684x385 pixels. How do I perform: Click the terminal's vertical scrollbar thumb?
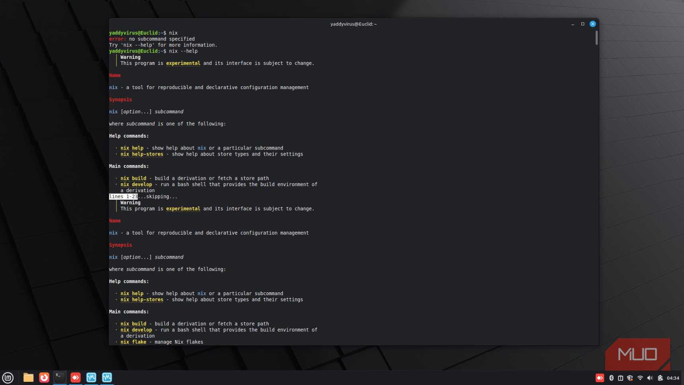pos(596,38)
